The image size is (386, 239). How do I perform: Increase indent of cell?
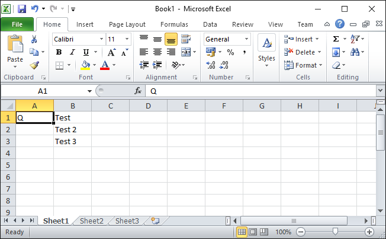157,65
